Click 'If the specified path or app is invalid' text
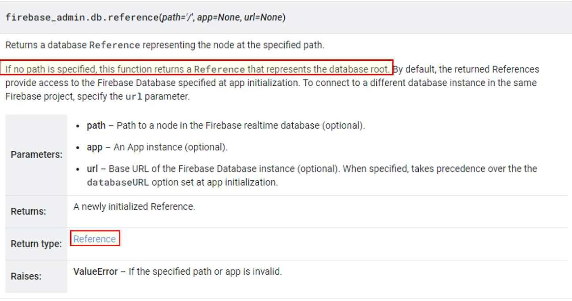Viewport: 572px width, 301px height. [x=205, y=272]
